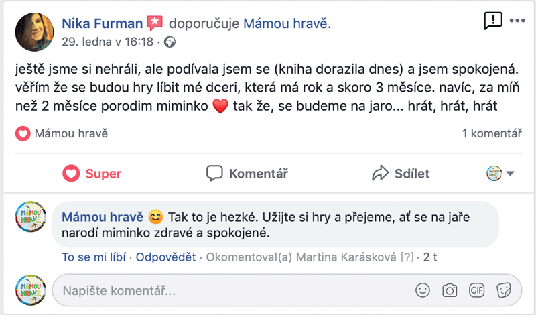Open the Mámou hravě page link in header
Image resolution: width=536 pixels, height=315 pixels.
point(285,23)
